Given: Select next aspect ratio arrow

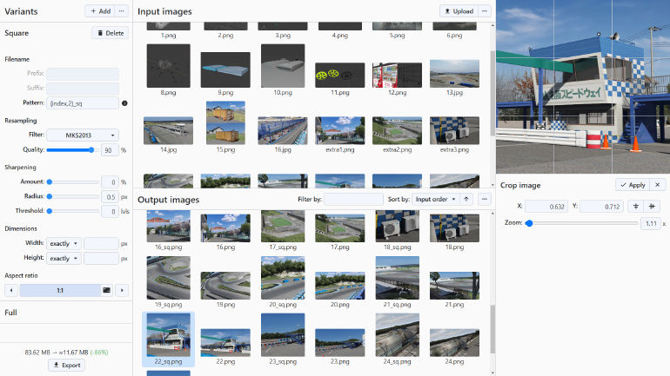Looking at the screenshot, I should coord(122,290).
